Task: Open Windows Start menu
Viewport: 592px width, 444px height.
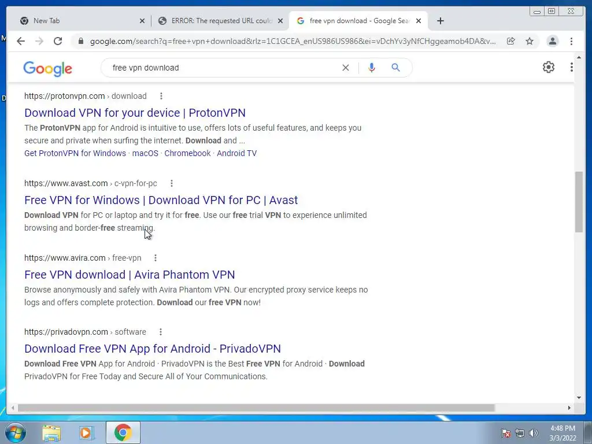Action: point(15,432)
